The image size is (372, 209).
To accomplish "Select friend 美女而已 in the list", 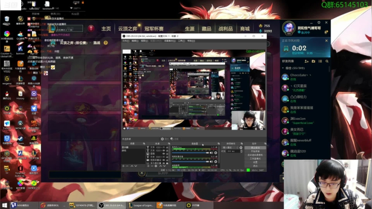I will coord(305,131).
